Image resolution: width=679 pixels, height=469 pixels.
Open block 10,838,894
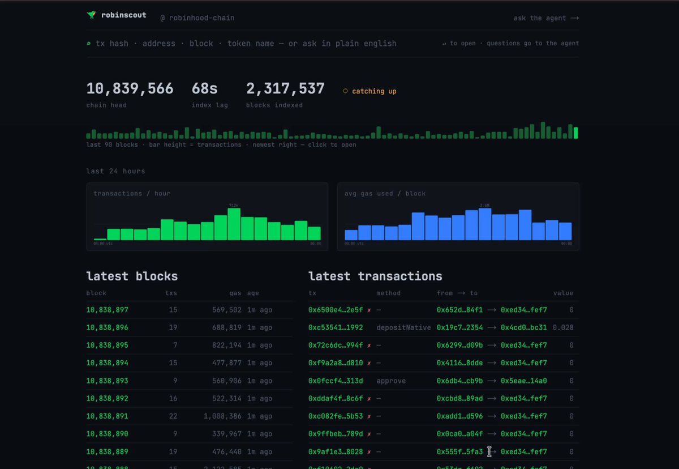(x=108, y=363)
